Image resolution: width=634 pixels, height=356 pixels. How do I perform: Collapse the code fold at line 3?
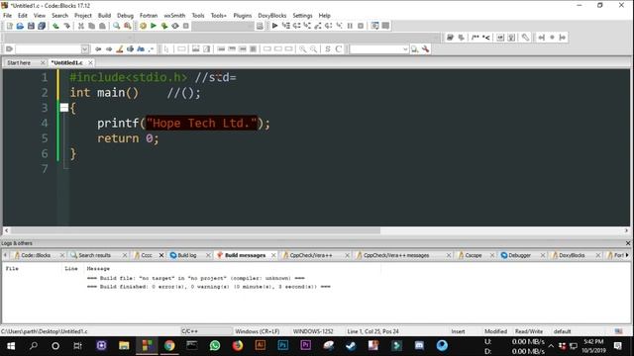(x=64, y=108)
